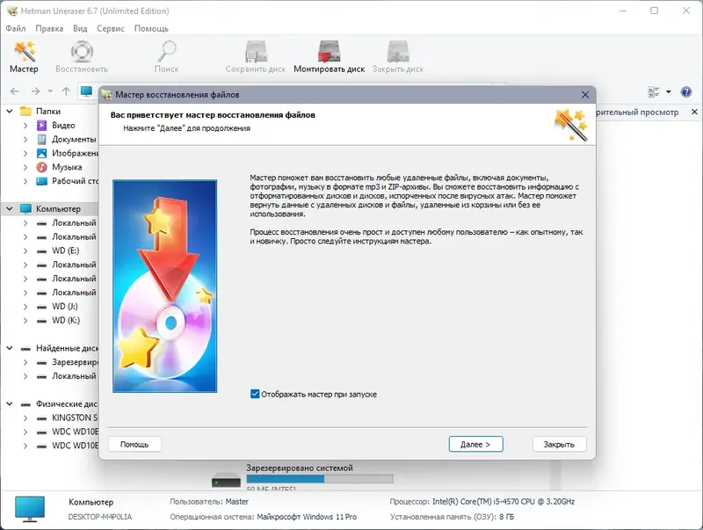This screenshot has width=703, height=530.
Task: Click the reserved partition usage bar
Action: [320, 478]
